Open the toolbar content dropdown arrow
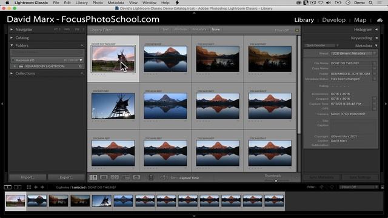Screen dimensions: 388x218 pyautogui.click(x=296, y=177)
